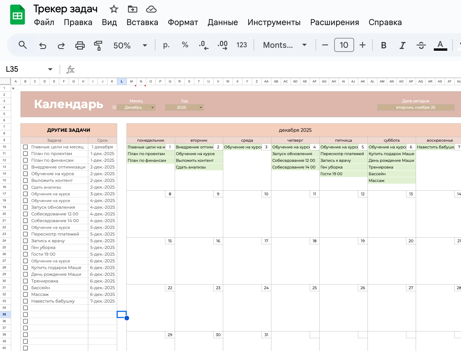Click the print icon
461x351 pixels.
click(80, 45)
